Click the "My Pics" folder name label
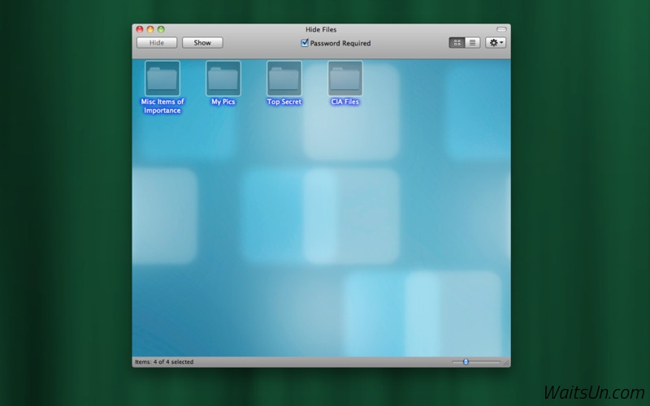Screen dimensions: 650x406 [223, 102]
